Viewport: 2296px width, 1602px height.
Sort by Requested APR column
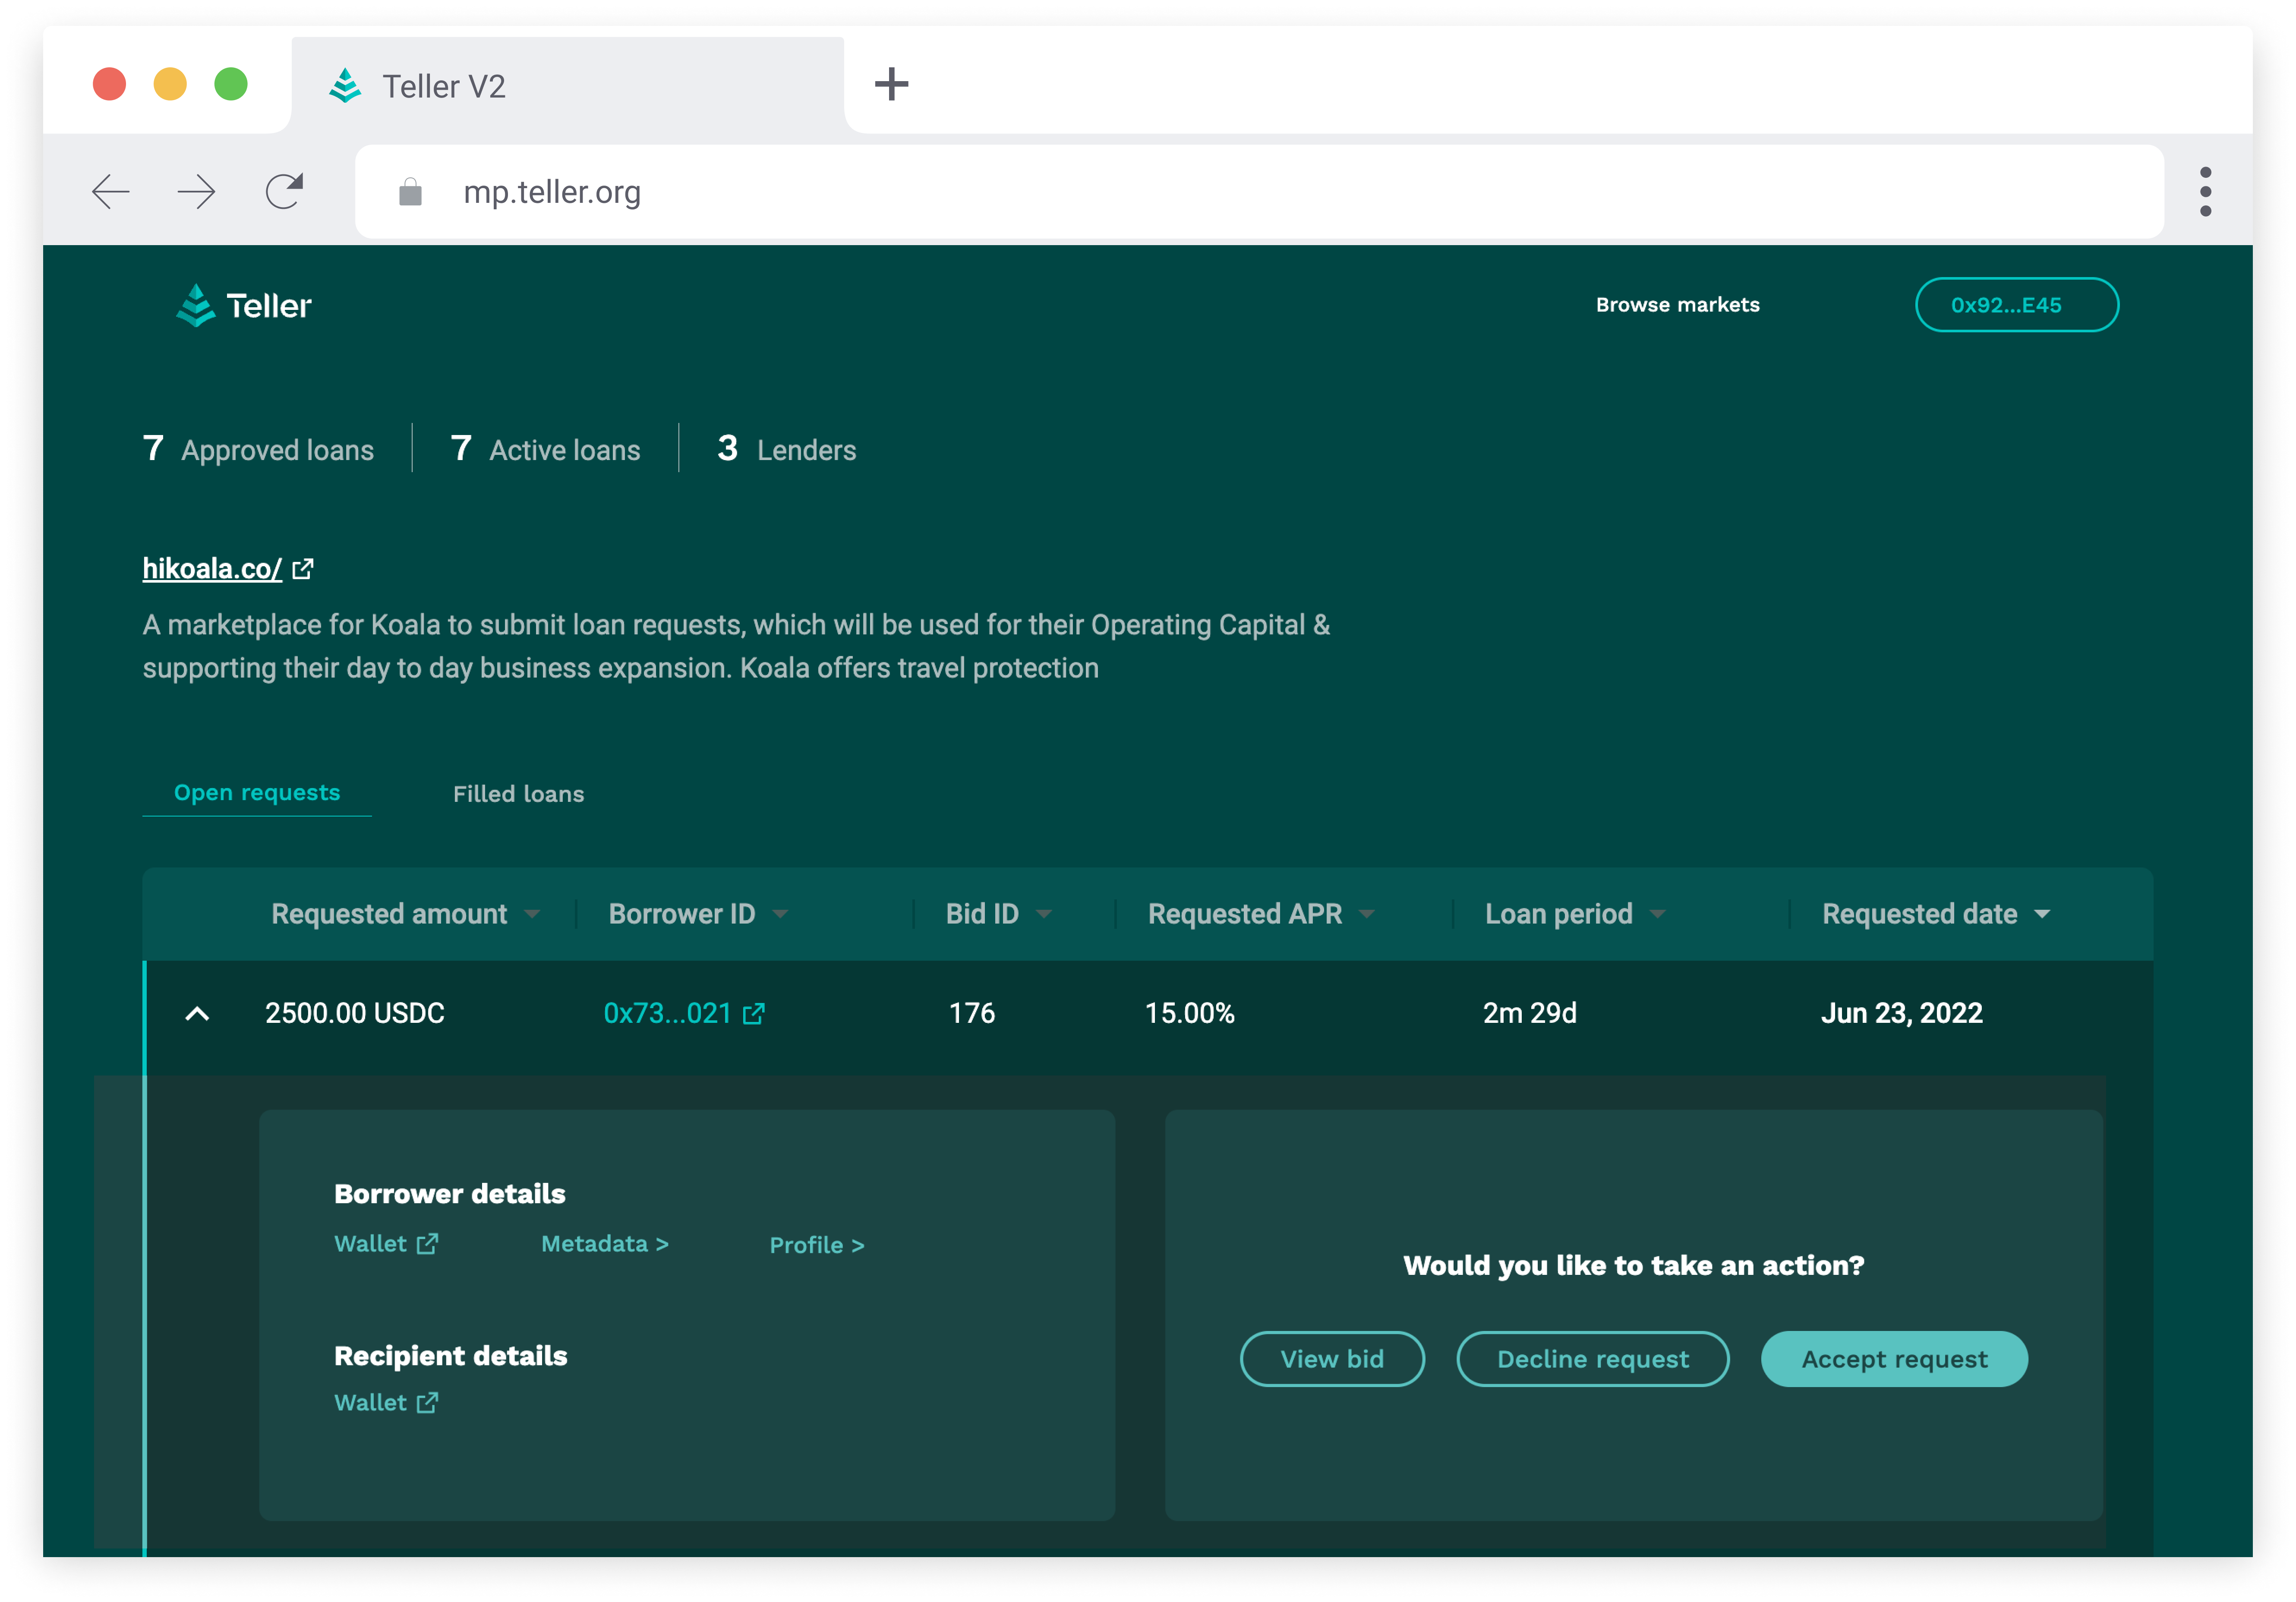(1261, 914)
